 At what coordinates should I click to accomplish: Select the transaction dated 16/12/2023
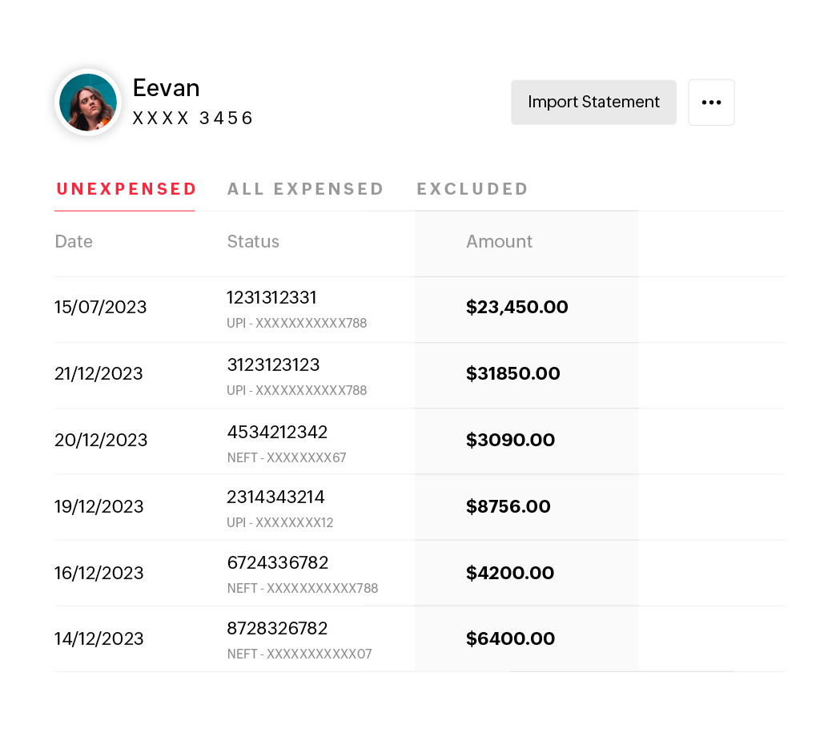(99, 573)
